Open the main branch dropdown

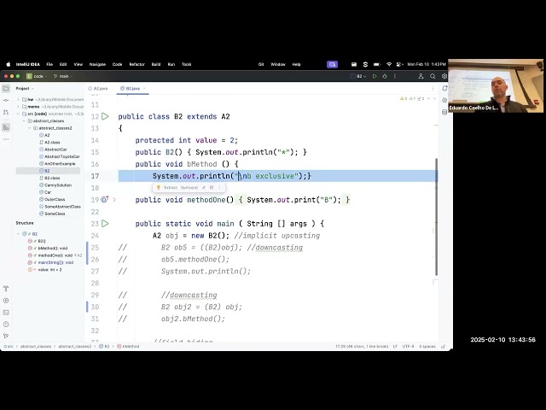tap(63, 76)
